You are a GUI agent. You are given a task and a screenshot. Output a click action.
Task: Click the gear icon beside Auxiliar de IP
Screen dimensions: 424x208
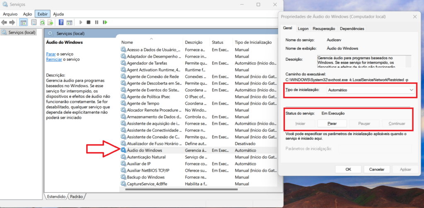(123, 164)
